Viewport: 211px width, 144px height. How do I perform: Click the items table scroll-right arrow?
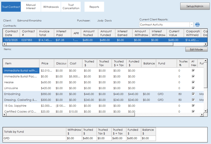pyautogui.click(x=202, y=114)
